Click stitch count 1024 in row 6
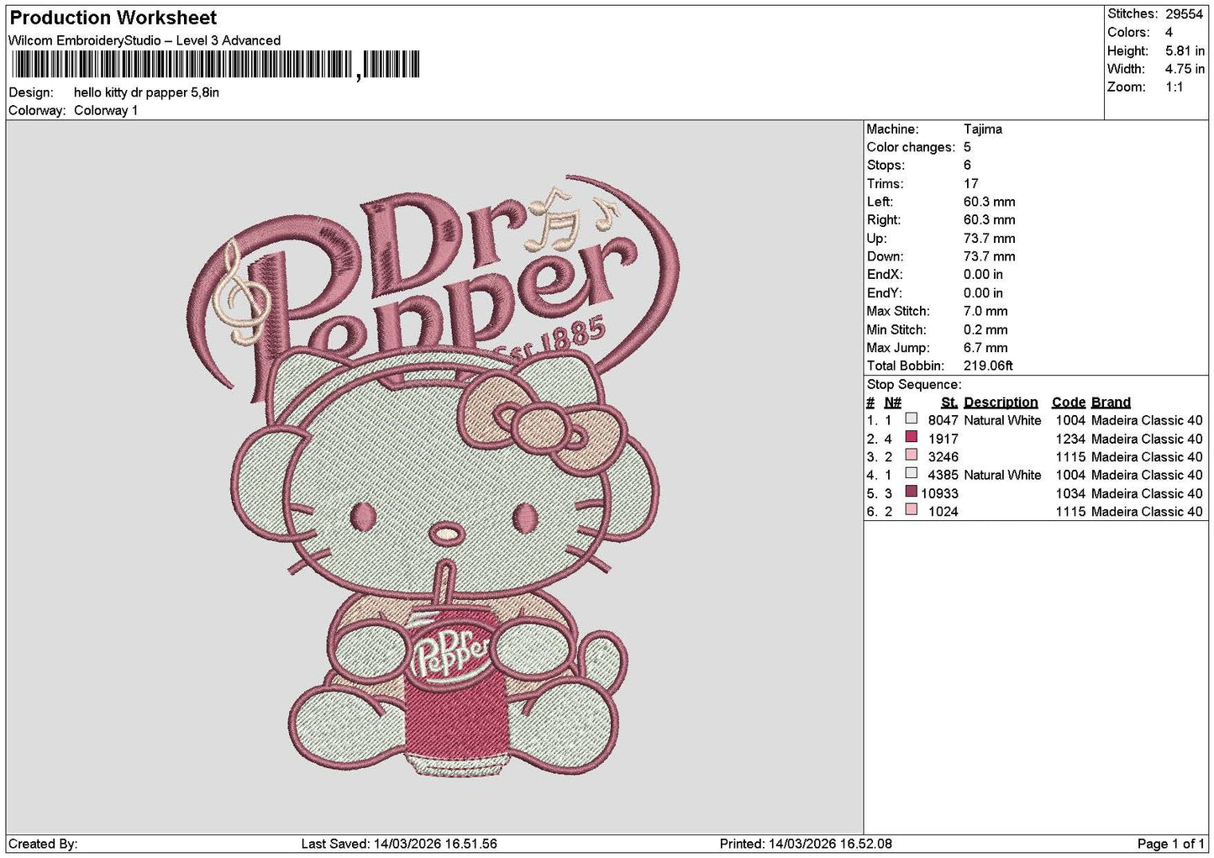 pos(943,512)
